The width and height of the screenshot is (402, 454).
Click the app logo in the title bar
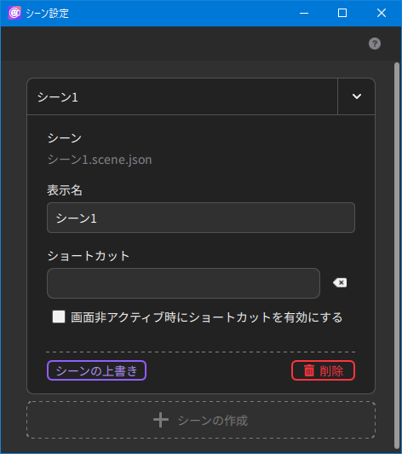14,13
